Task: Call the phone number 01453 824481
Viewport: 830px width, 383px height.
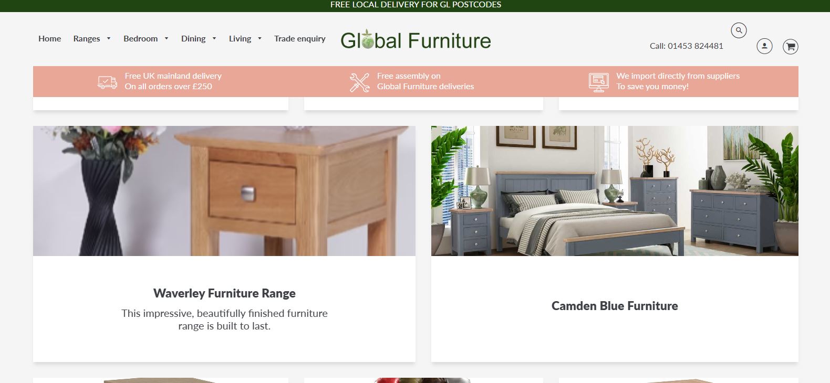Action: [x=696, y=46]
